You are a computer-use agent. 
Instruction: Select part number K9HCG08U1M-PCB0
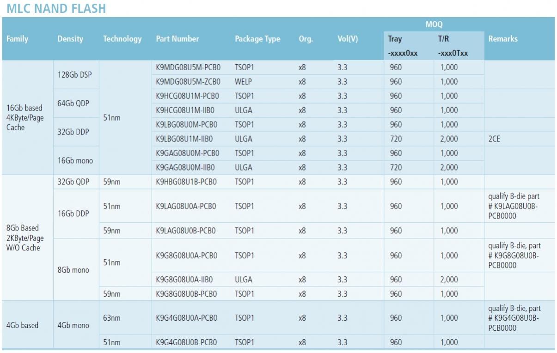click(188, 96)
